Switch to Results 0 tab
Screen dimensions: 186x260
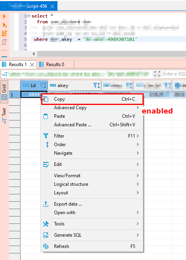(x=55, y=65)
